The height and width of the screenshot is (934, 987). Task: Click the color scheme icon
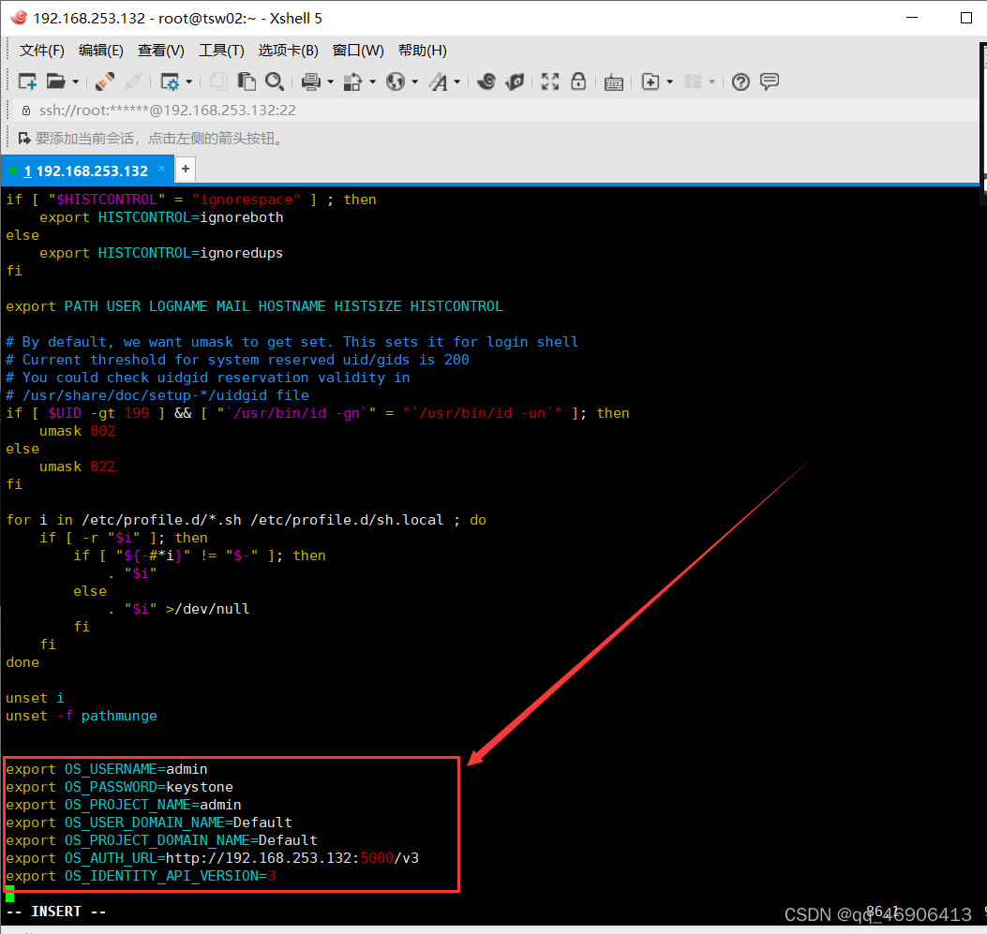click(x=353, y=82)
